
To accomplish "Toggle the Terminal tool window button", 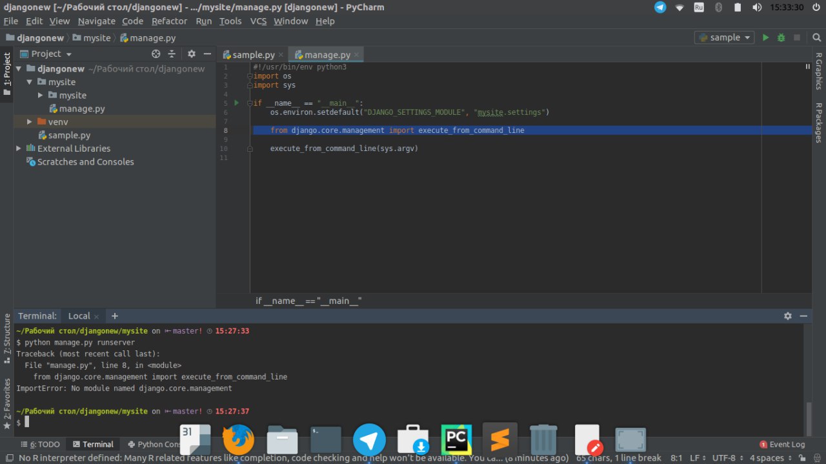I will coord(93,444).
